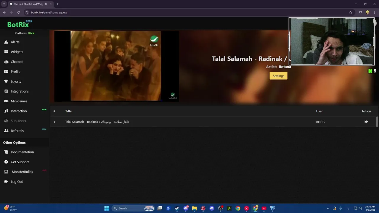Bookmark this page with star icon

[351, 12]
